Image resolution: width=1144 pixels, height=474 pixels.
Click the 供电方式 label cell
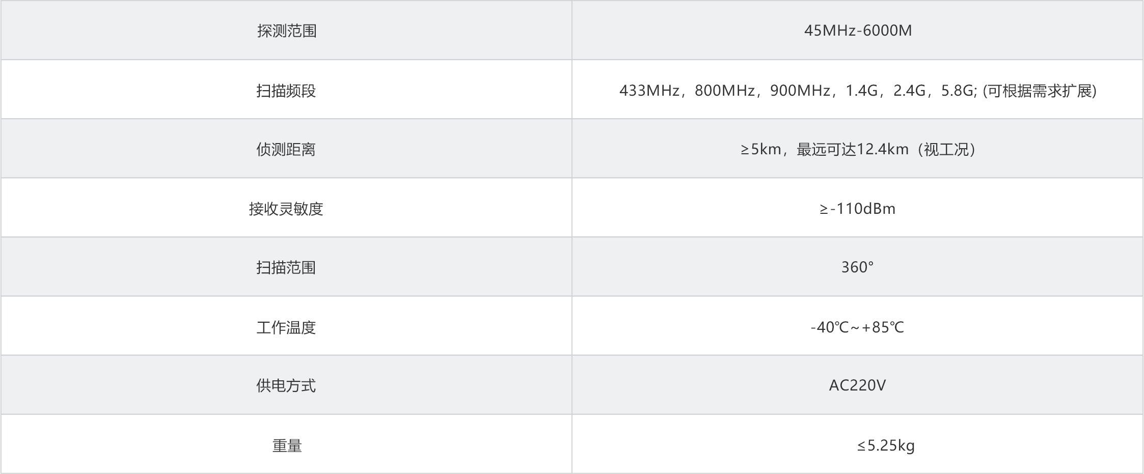[x=286, y=386]
